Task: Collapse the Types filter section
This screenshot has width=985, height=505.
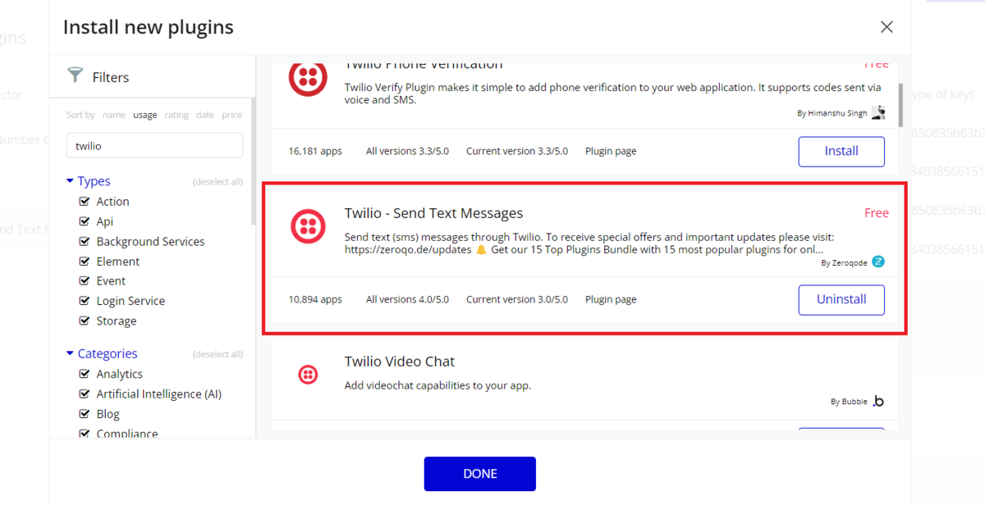Action: 70,181
